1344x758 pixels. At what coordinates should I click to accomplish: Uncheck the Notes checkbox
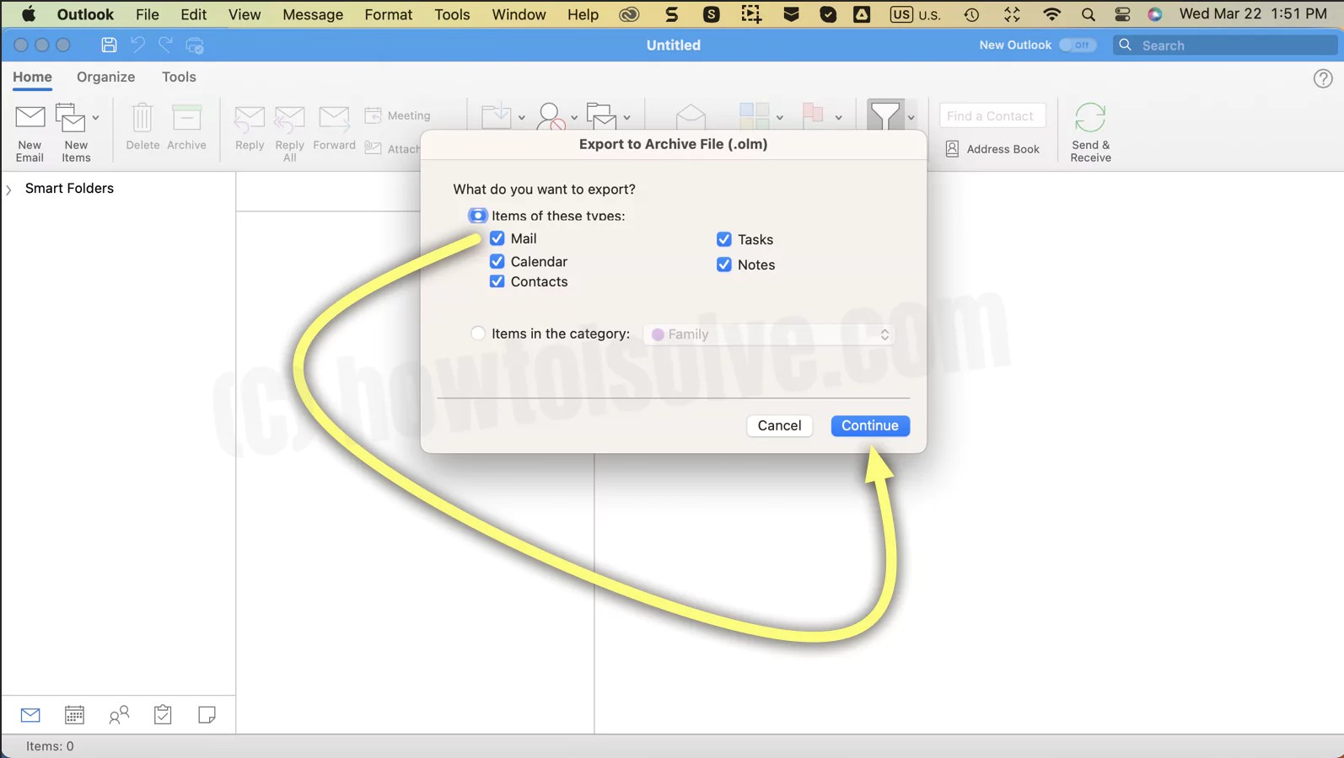724,264
